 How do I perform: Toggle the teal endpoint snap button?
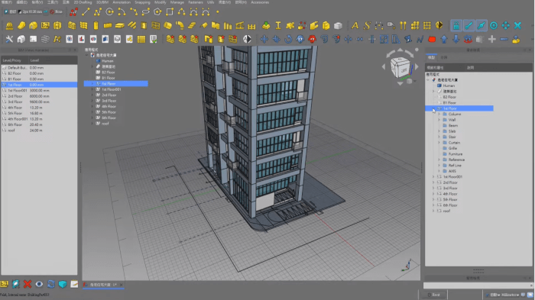pos(469,25)
